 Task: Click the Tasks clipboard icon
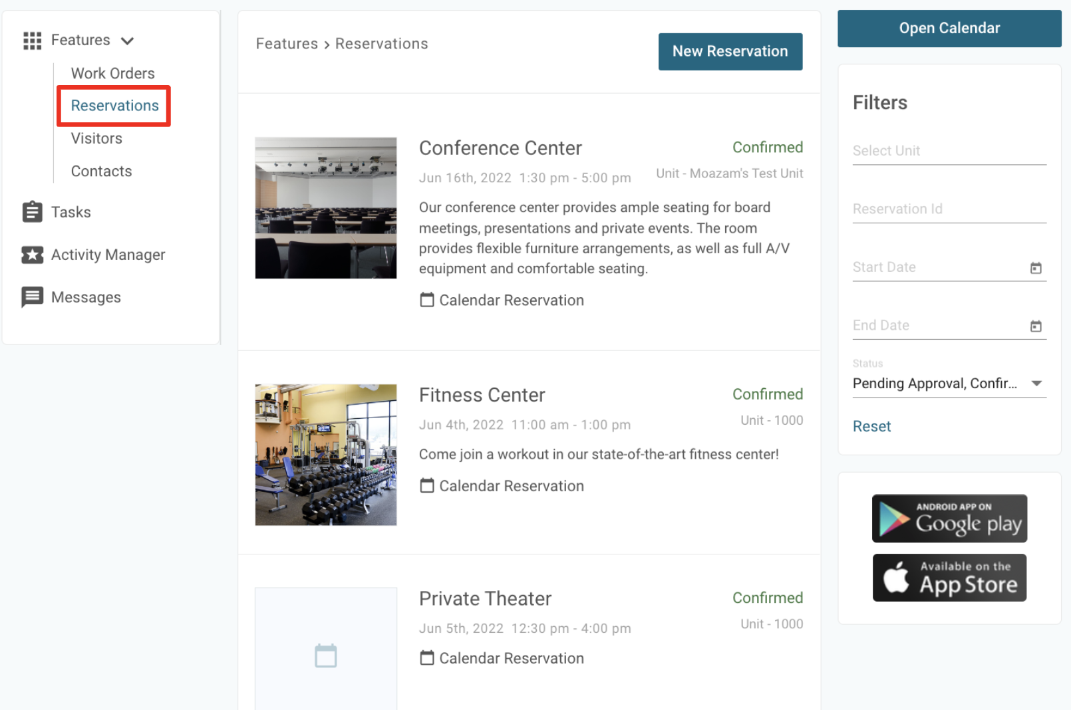pyautogui.click(x=32, y=212)
